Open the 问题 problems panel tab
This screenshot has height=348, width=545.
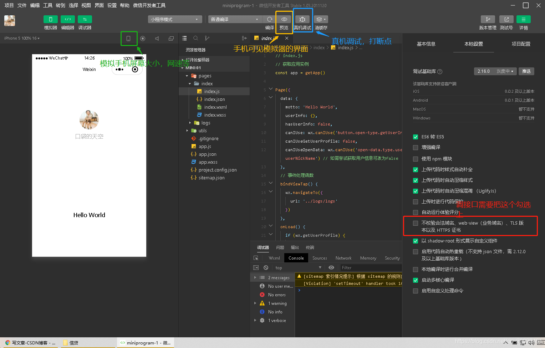pyautogui.click(x=280, y=247)
